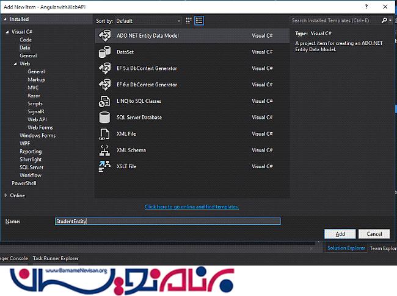The height and width of the screenshot is (296, 397).
Task: Select the Data category
Action: click(25, 48)
